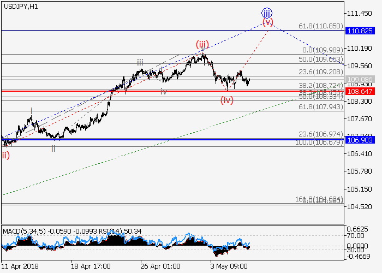
Task: Click the red 108.647 price level tag
Action: 361,91
